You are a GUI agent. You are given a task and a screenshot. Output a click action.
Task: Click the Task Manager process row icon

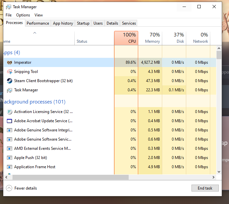9,90
